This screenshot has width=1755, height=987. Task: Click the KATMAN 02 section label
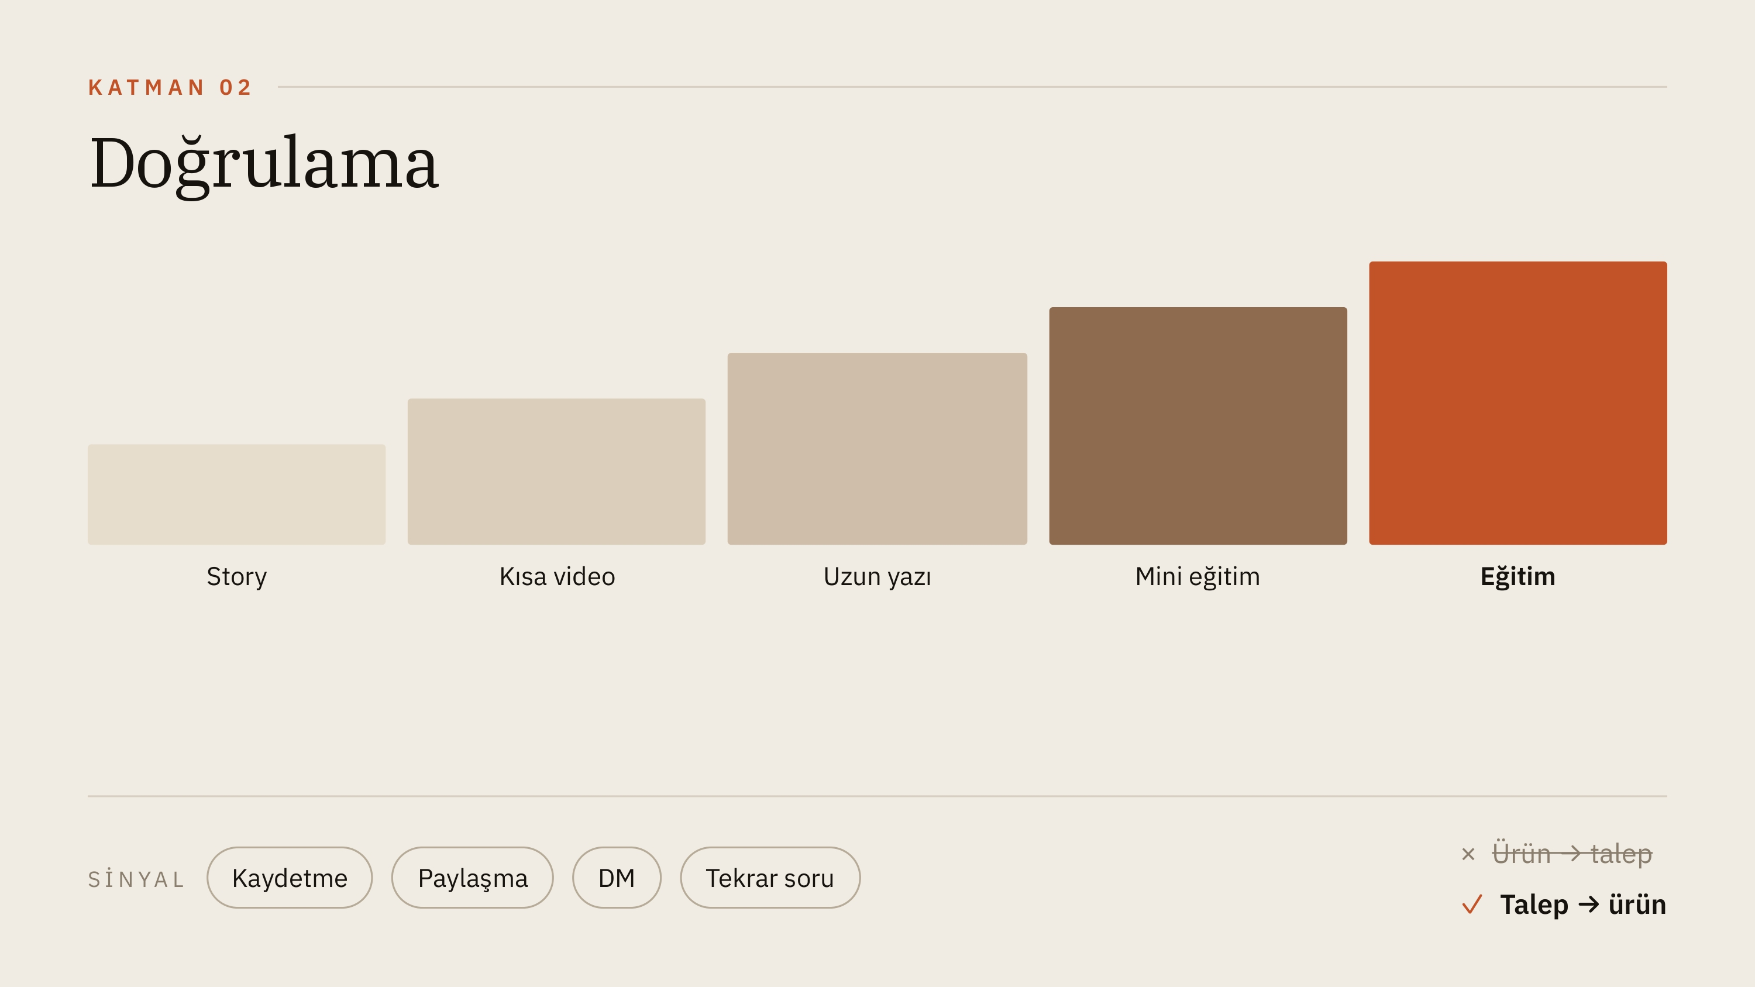(170, 87)
